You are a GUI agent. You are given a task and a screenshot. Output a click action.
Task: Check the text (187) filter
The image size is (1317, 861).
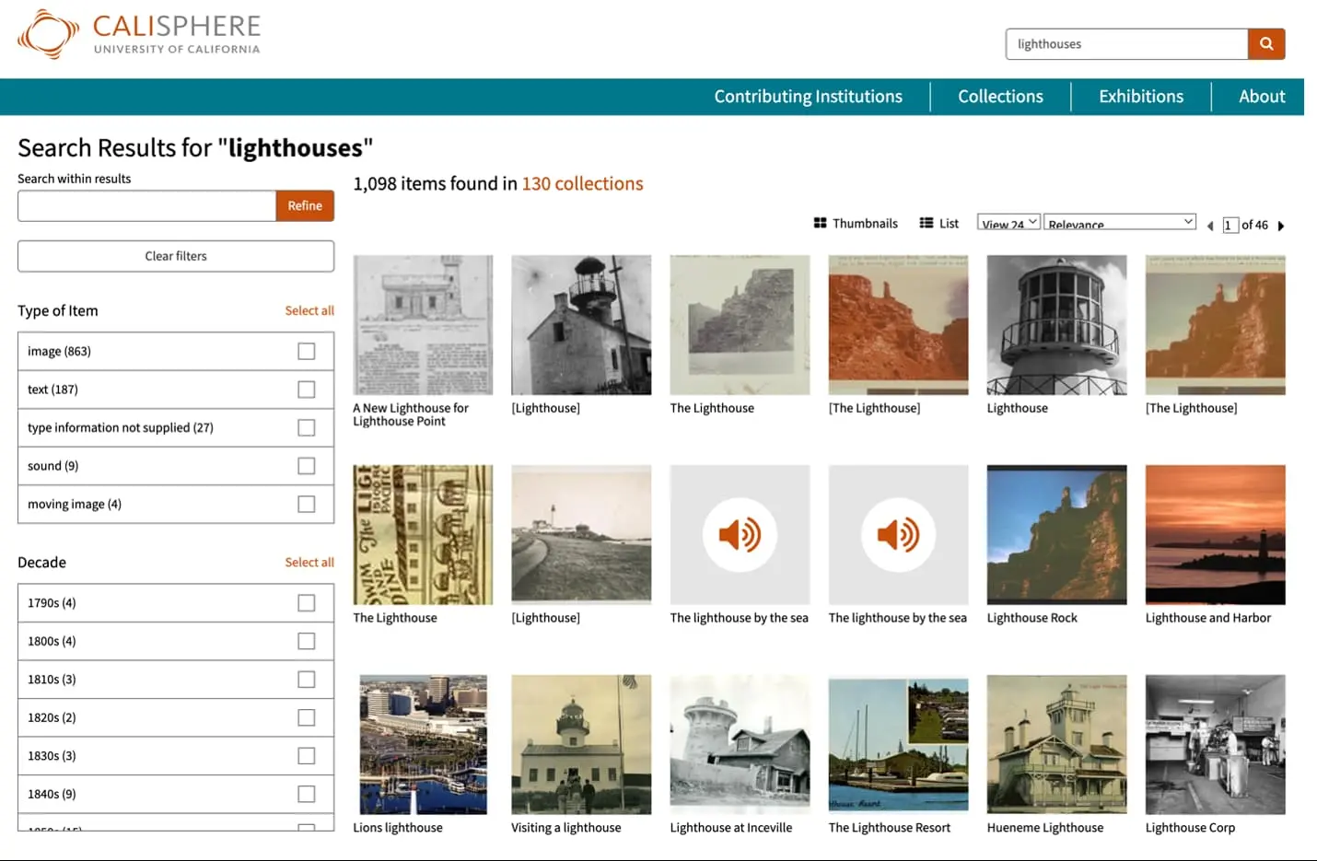pos(307,390)
